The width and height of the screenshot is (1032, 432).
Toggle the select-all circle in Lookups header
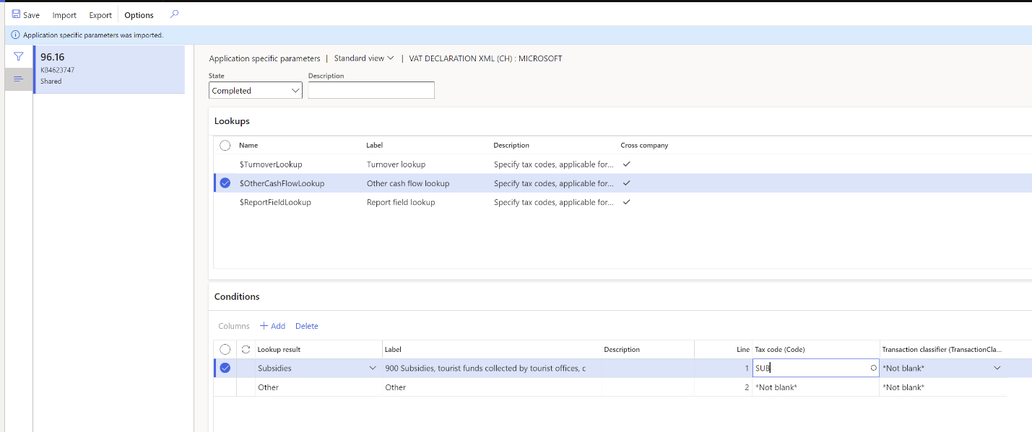click(225, 145)
